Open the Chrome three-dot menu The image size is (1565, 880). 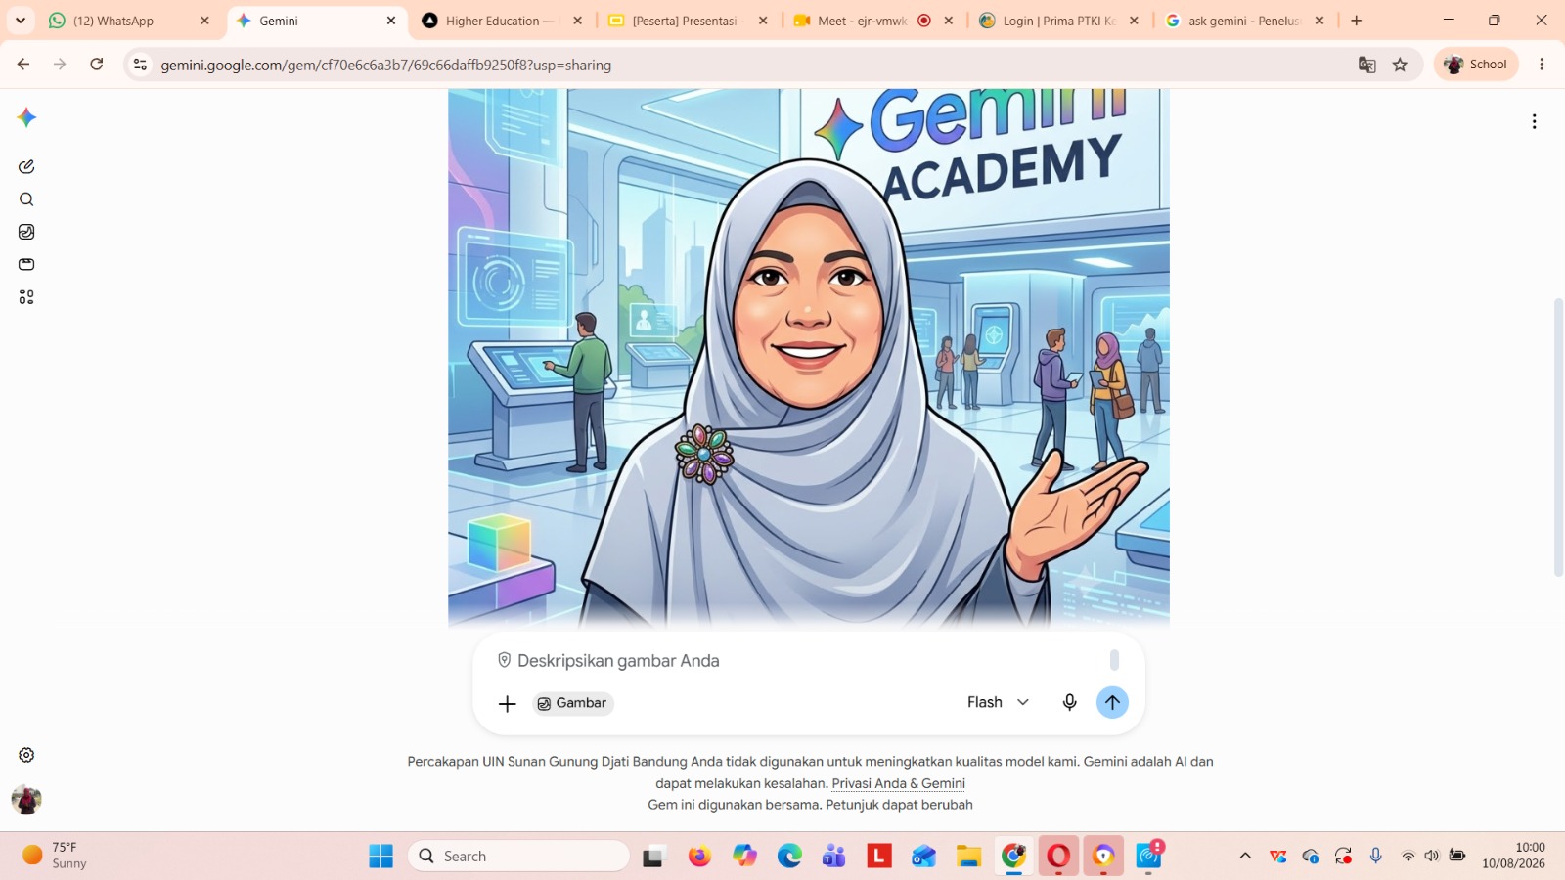[1542, 65]
